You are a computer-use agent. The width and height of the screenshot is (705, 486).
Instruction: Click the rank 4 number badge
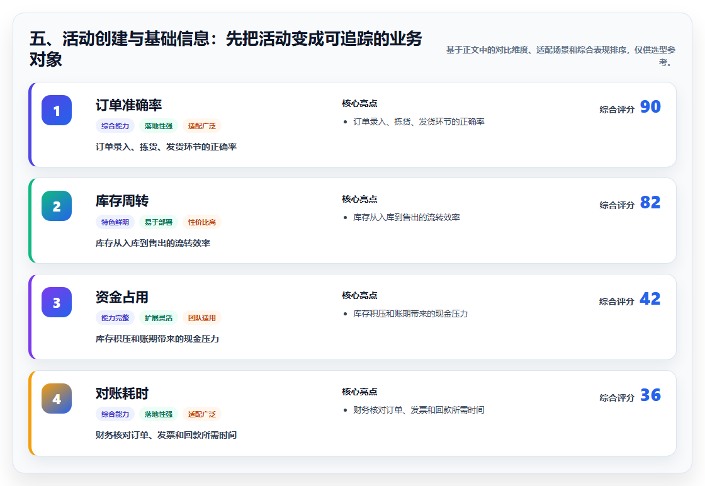(x=57, y=398)
